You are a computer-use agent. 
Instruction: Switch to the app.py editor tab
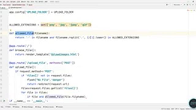(3, 8)
